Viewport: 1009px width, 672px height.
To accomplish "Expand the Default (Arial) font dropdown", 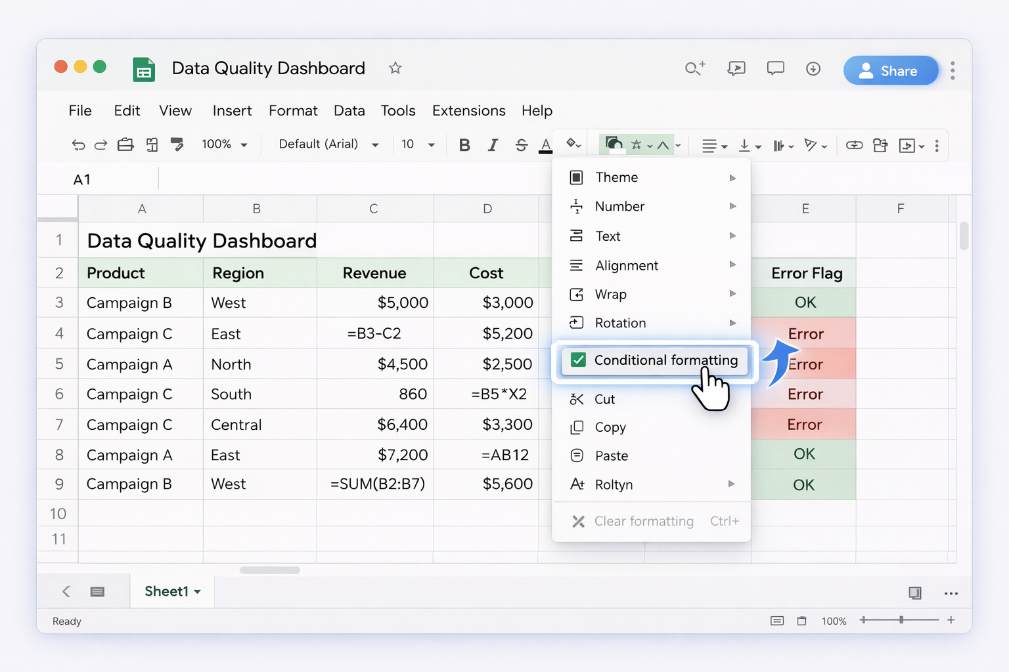I will click(328, 144).
